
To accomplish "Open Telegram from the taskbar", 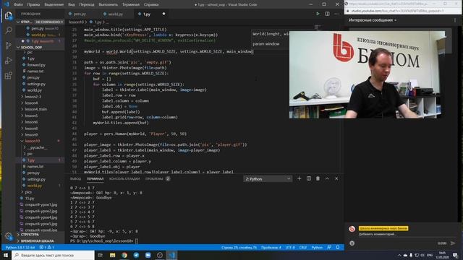I will tap(136, 255).
